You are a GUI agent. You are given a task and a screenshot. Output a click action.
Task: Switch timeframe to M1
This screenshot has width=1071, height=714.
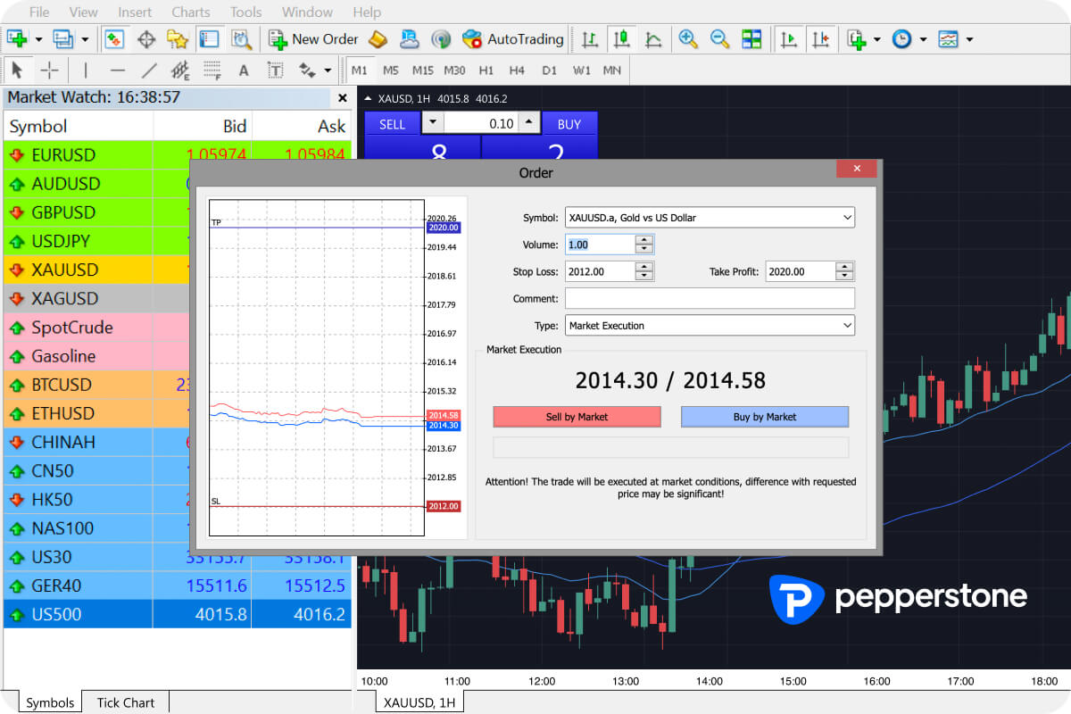point(360,71)
